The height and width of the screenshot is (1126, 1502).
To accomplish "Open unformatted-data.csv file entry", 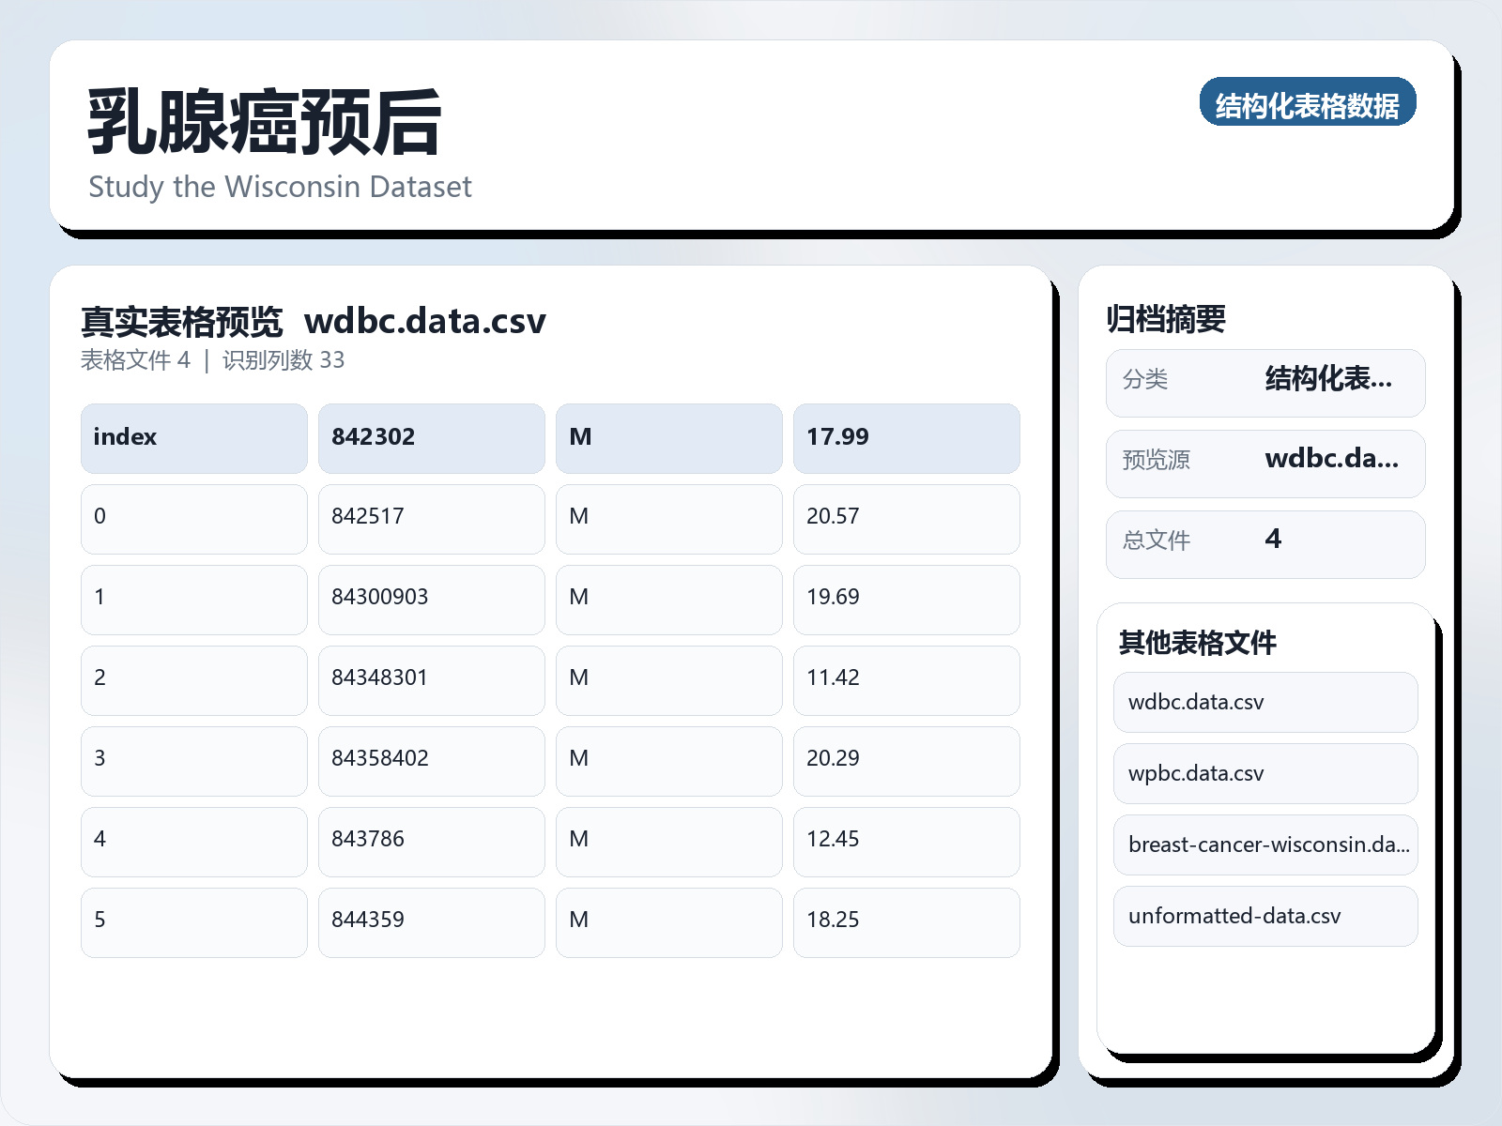I will pyautogui.click(x=1264, y=916).
